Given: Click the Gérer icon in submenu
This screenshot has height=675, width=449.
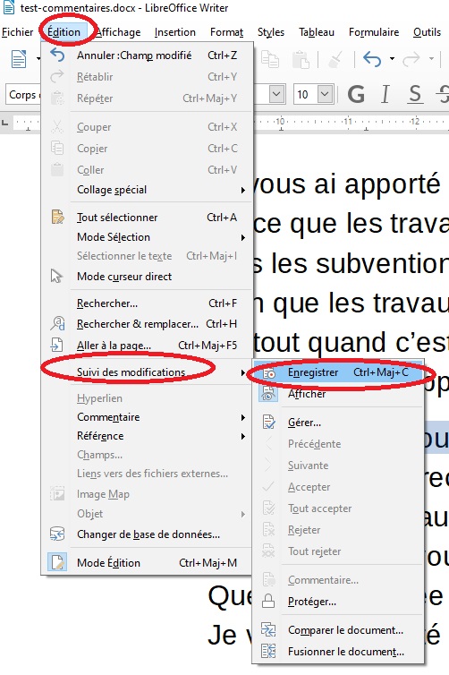Looking at the screenshot, I should [x=269, y=423].
